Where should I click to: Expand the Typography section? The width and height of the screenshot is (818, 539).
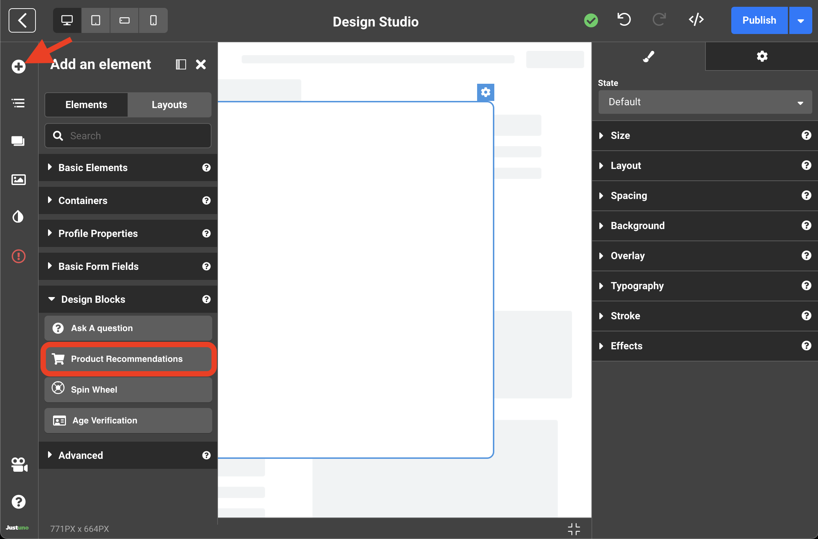637,286
